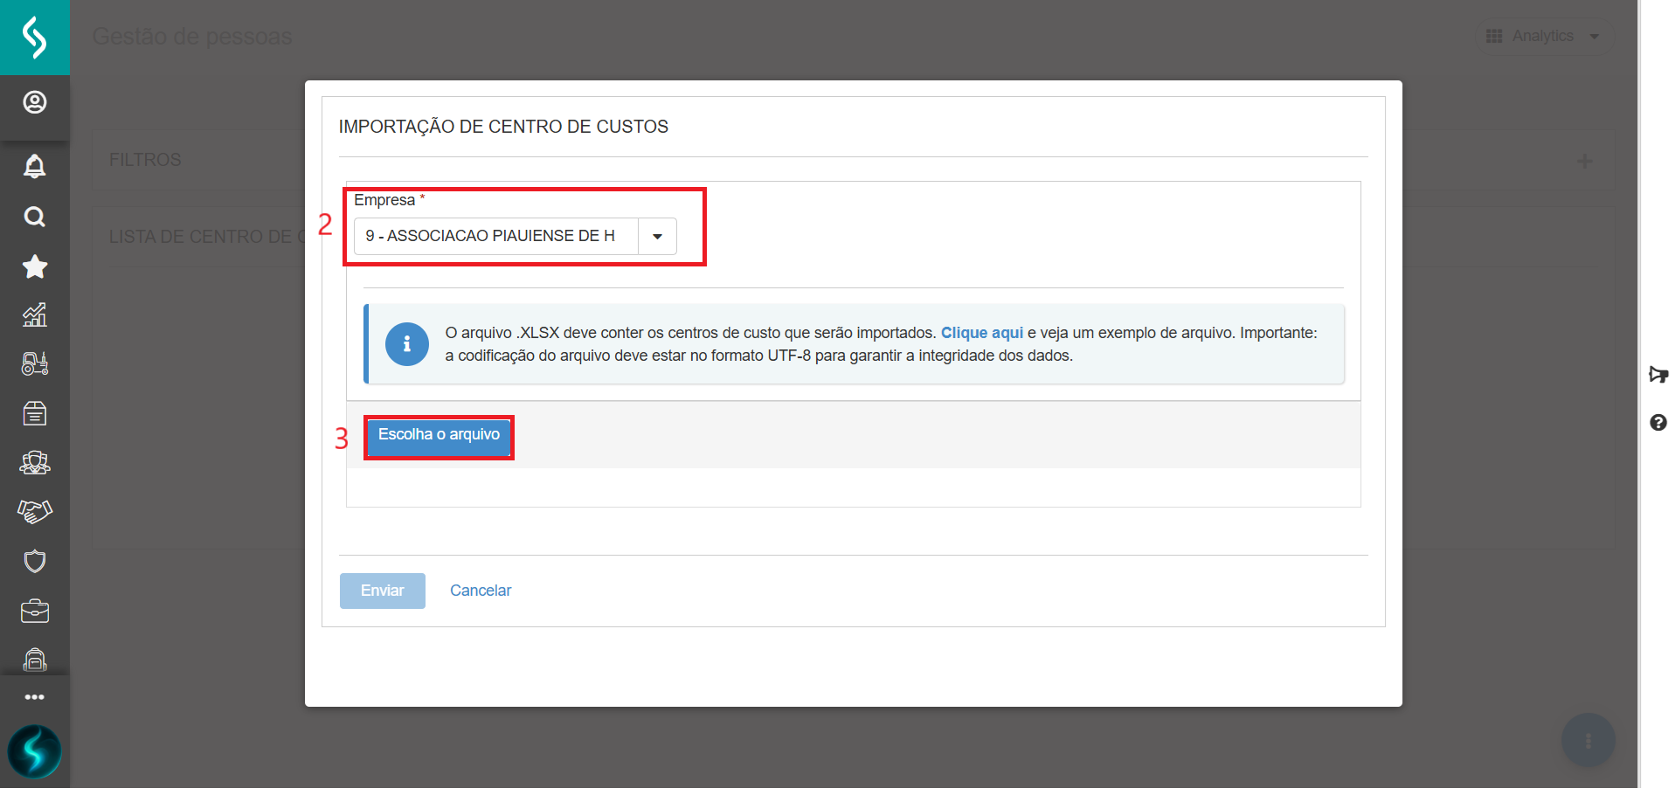This screenshot has width=1675, height=795.
Task: Expand the FILTROS panel with plus icon
Action: coord(1584,161)
